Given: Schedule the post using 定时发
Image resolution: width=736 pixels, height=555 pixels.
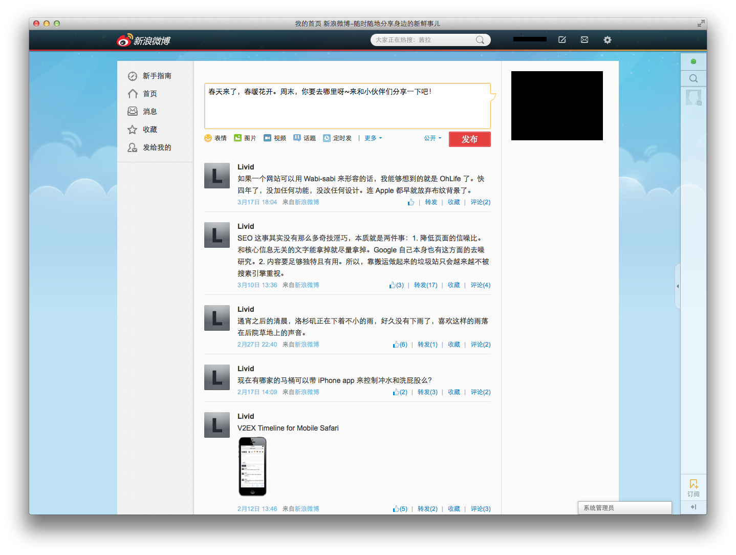Looking at the screenshot, I should 337,138.
